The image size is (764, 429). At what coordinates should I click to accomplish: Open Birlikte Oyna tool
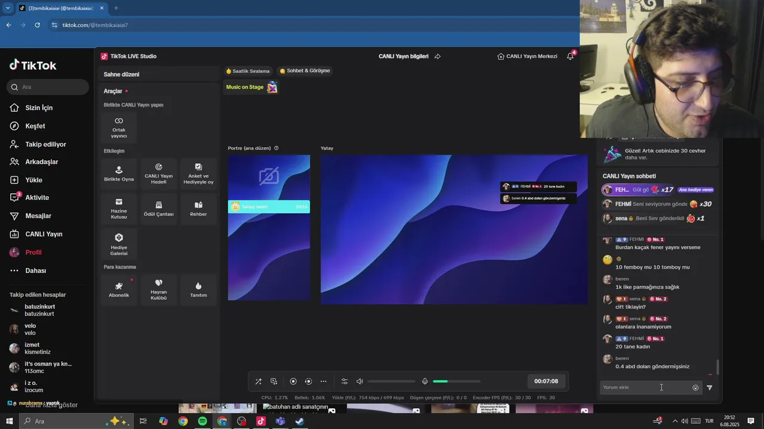pyautogui.click(x=119, y=173)
